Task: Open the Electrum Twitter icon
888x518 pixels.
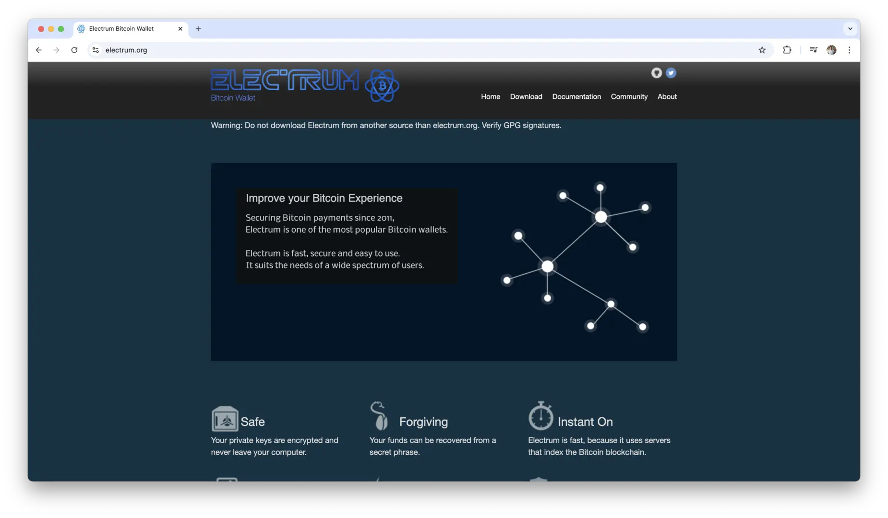Action: (671, 73)
